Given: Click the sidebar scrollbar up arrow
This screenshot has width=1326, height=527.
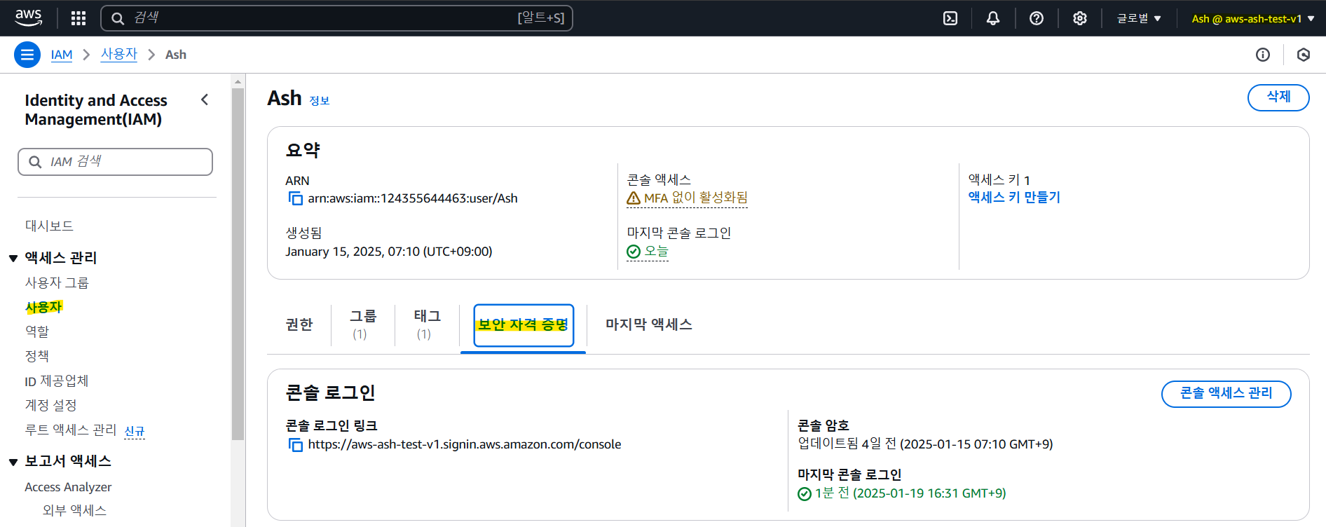Looking at the screenshot, I should click(x=238, y=81).
